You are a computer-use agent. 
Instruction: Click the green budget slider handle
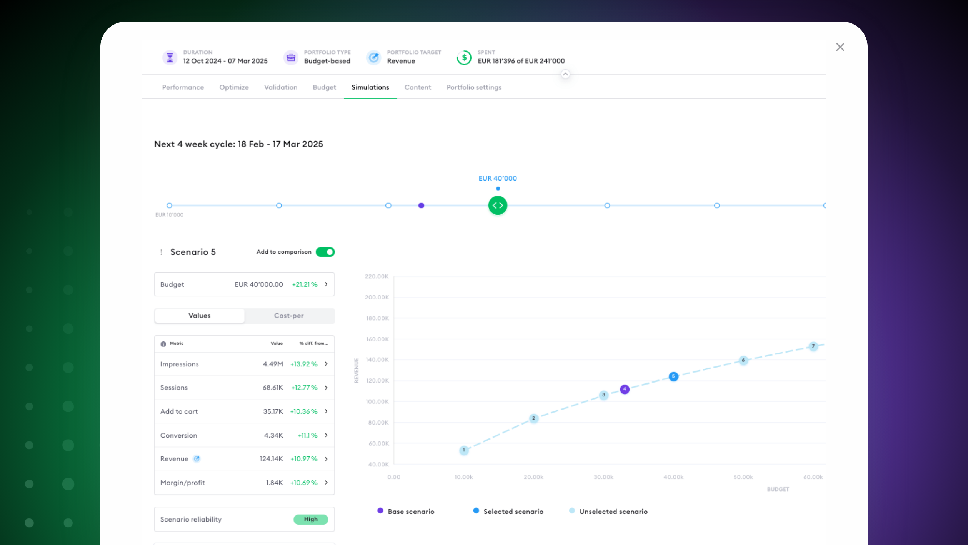pyautogui.click(x=498, y=206)
